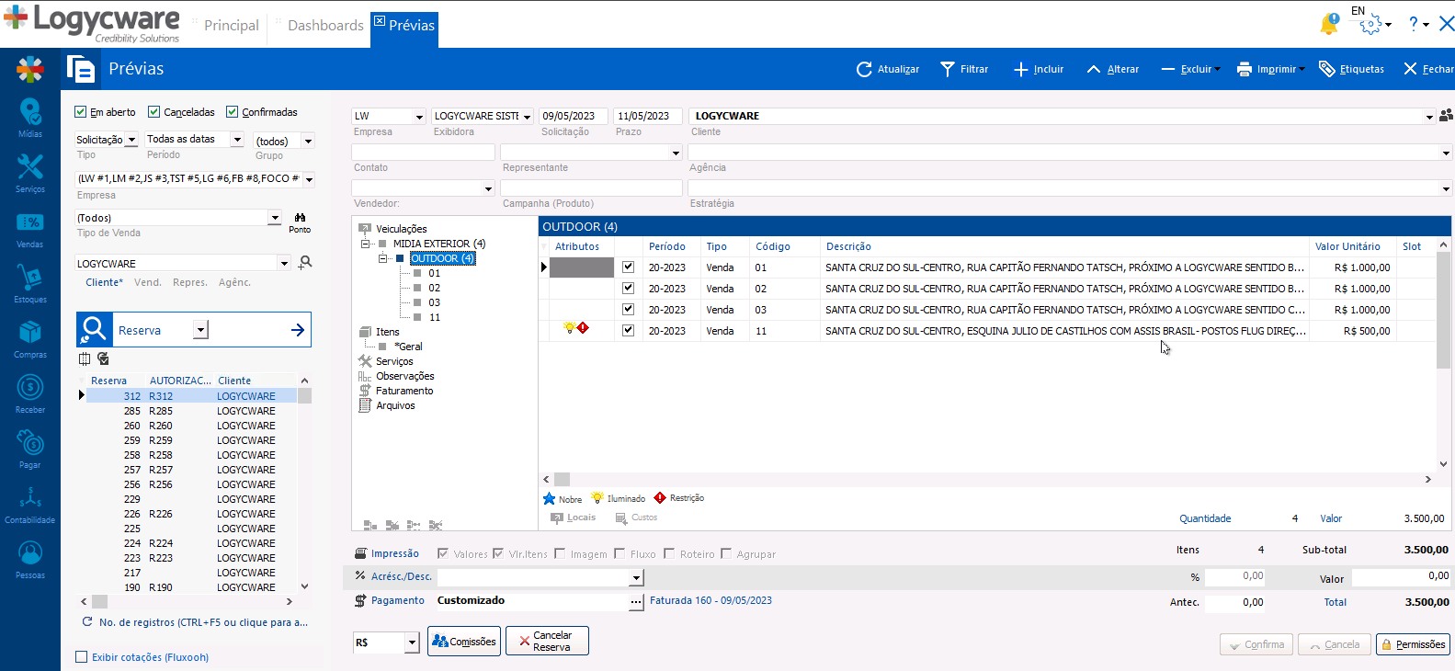The height and width of the screenshot is (671, 1455).
Task: Open the Grupo (todos) dropdown
Action: tap(309, 142)
